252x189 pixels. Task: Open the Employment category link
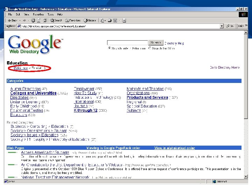[x=84, y=89]
